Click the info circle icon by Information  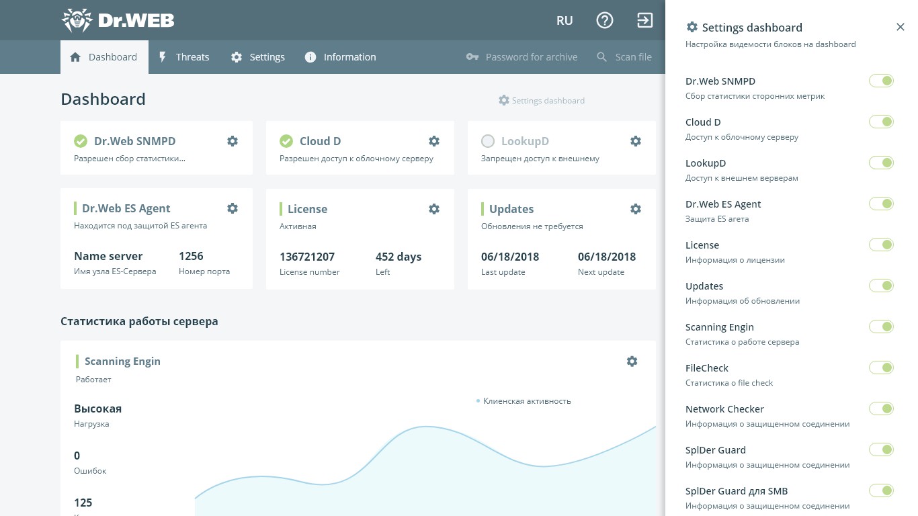(310, 57)
